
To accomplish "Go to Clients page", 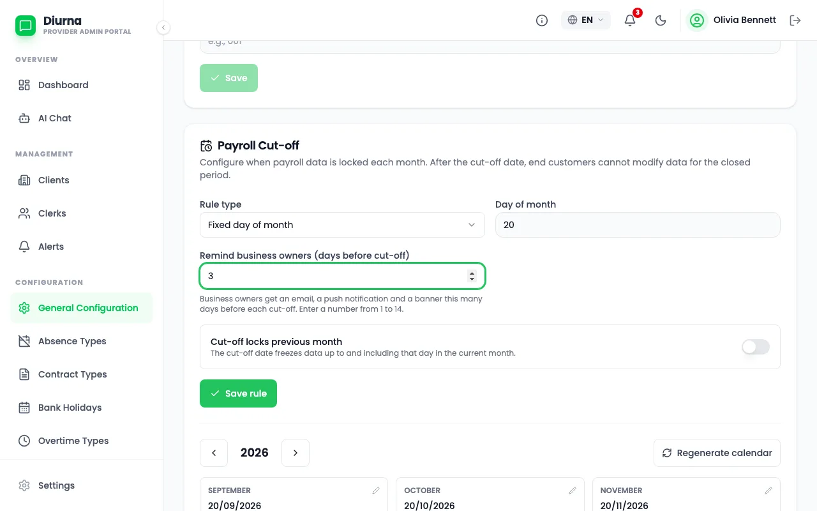I will click(82, 180).
